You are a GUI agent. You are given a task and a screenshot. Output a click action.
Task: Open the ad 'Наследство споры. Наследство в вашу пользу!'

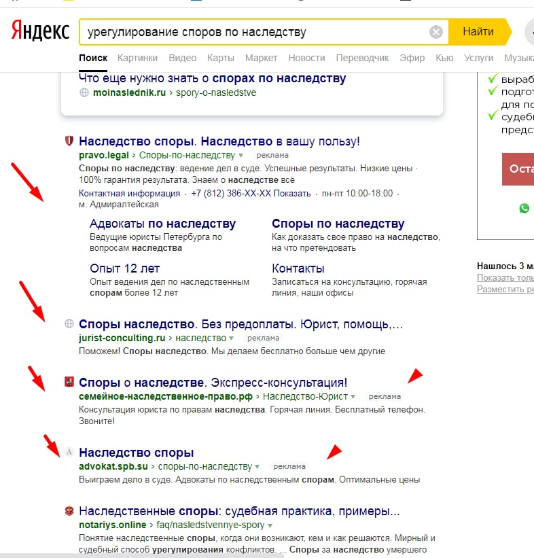(219, 141)
